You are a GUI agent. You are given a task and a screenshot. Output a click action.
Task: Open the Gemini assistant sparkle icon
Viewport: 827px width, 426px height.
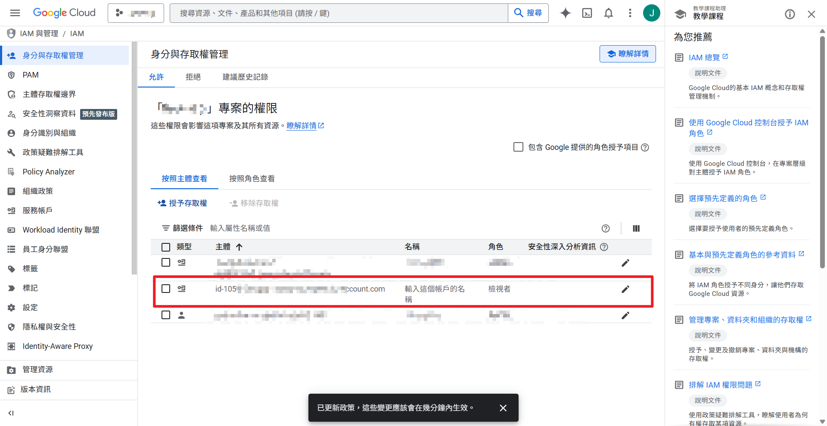(x=565, y=13)
